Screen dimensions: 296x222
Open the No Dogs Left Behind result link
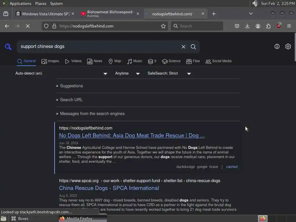coord(132,136)
